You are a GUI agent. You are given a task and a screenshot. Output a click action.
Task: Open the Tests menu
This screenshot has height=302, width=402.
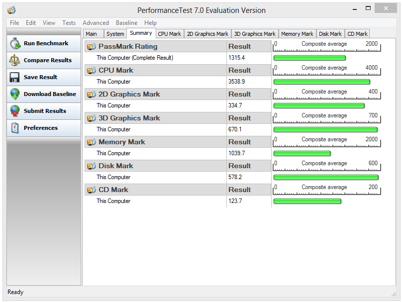[x=69, y=23]
